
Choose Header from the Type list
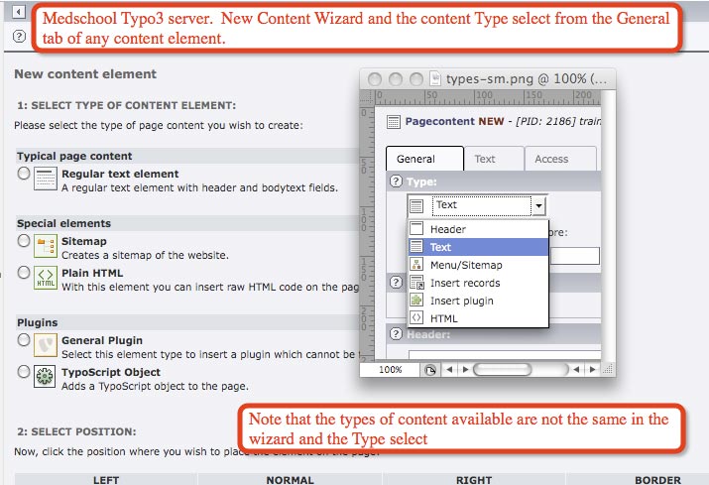(x=448, y=229)
